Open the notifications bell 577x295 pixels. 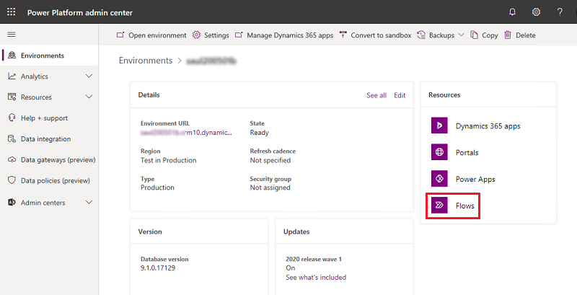512,12
